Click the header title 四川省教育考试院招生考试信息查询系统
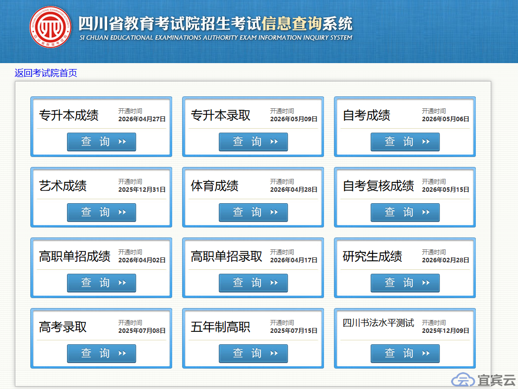 (x=215, y=23)
